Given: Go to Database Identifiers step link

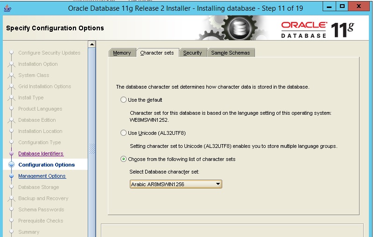Looking at the screenshot, I should (x=41, y=153).
